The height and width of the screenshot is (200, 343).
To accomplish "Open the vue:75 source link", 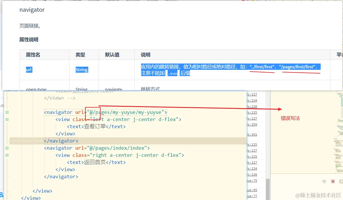I will pos(252,181).
